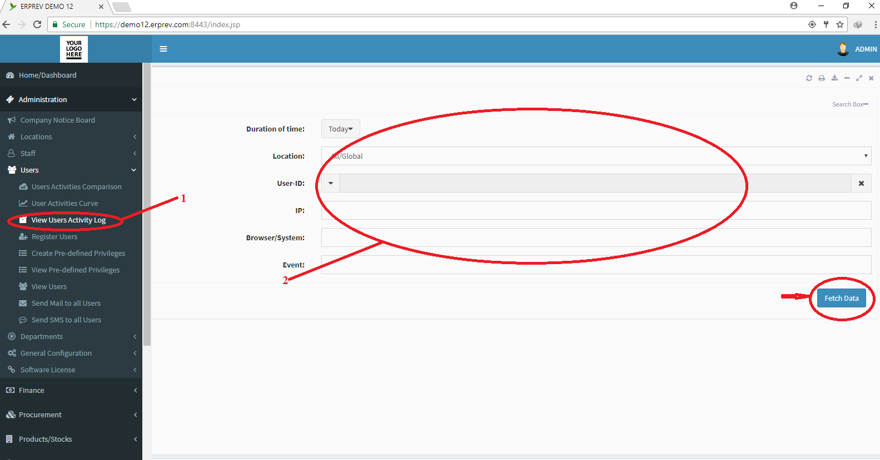Clear User-ID field with x button
Screen dimensions: 880x460
click(x=861, y=183)
